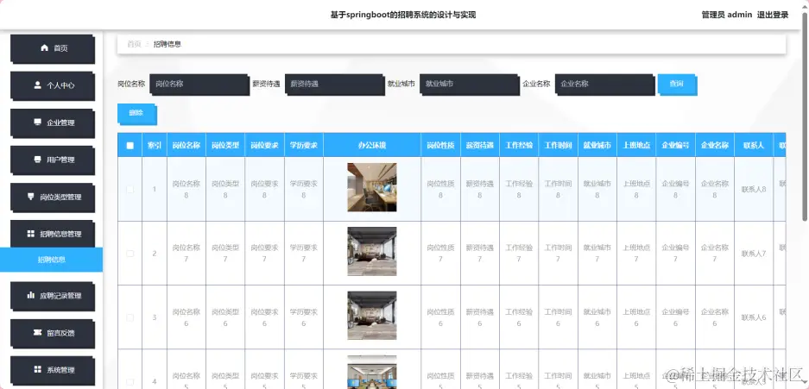This screenshot has width=809, height=389.
Task: Click the 学历要求 column header
Action: [x=303, y=145]
